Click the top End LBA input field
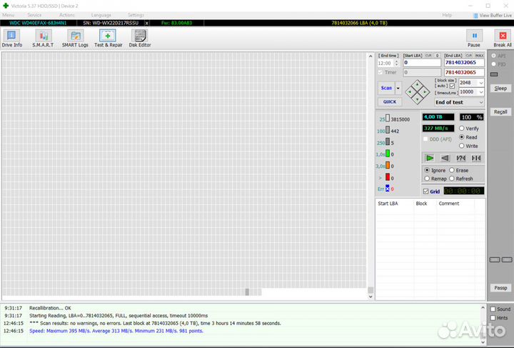514x348 pixels. pos(464,63)
